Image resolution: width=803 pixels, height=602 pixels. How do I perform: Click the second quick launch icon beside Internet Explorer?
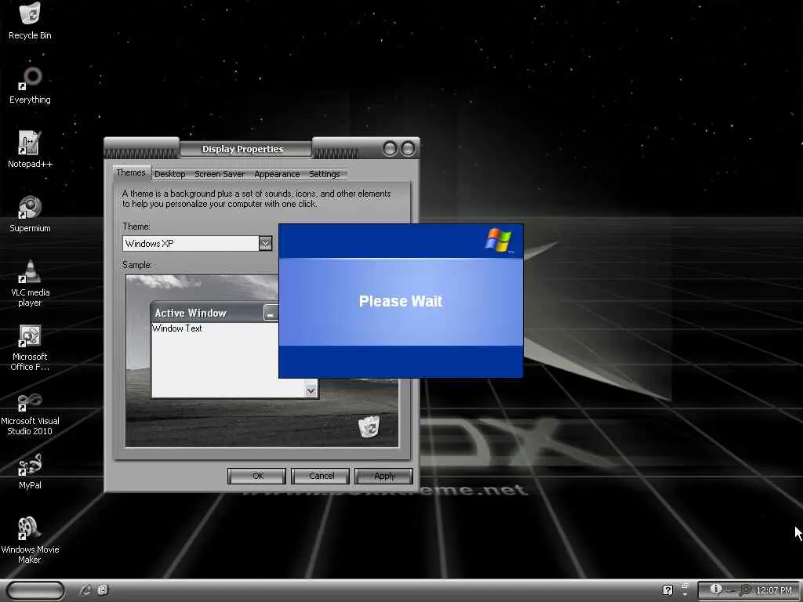tap(103, 590)
